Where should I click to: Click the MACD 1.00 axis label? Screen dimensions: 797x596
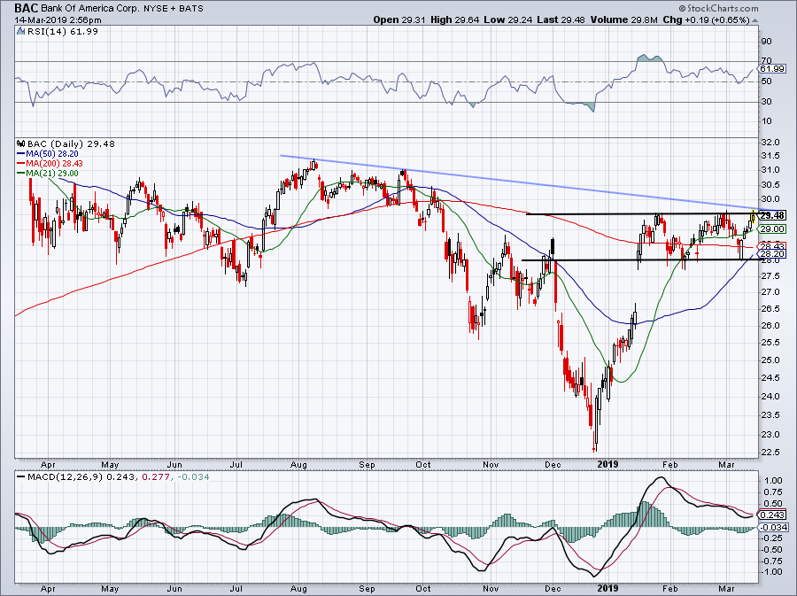pos(772,480)
